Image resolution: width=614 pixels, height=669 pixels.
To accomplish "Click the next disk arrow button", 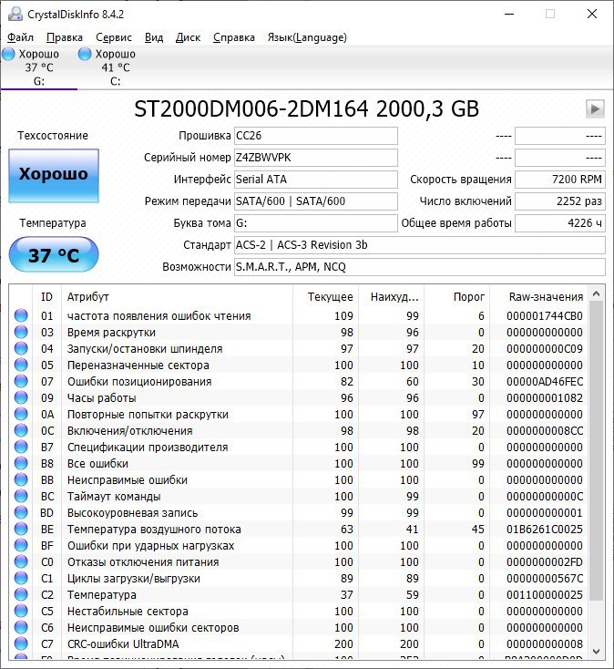I will [x=595, y=108].
